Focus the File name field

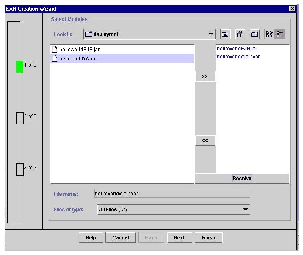pyautogui.click(x=172, y=194)
